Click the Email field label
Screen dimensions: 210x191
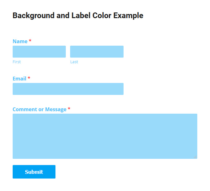point(19,79)
